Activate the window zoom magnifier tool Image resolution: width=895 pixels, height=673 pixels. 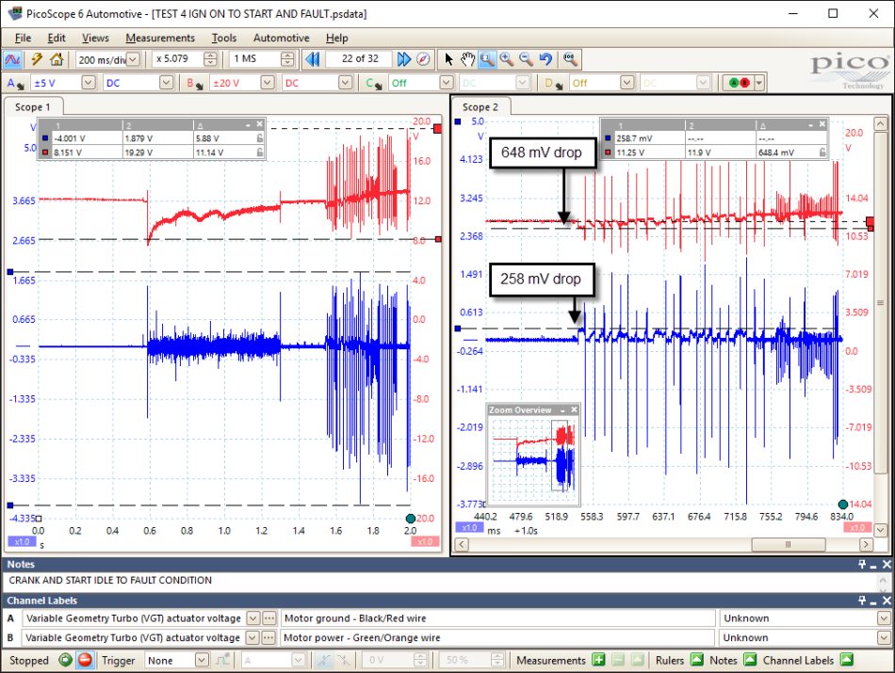click(x=487, y=59)
